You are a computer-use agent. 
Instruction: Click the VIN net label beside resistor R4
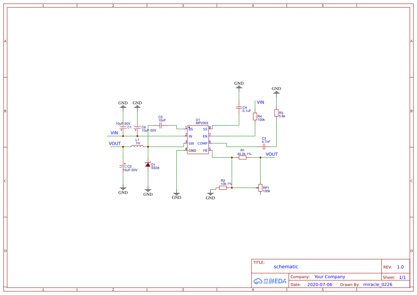click(x=260, y=102)
